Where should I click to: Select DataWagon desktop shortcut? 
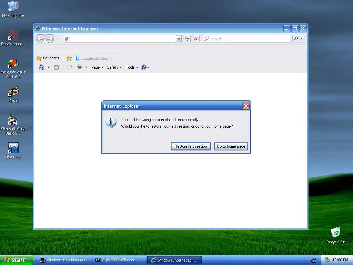(13, 38)
